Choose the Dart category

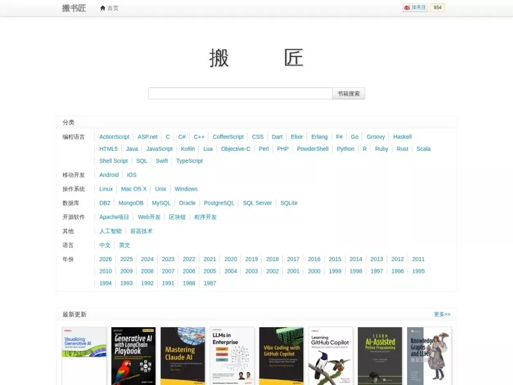[277, 137]
